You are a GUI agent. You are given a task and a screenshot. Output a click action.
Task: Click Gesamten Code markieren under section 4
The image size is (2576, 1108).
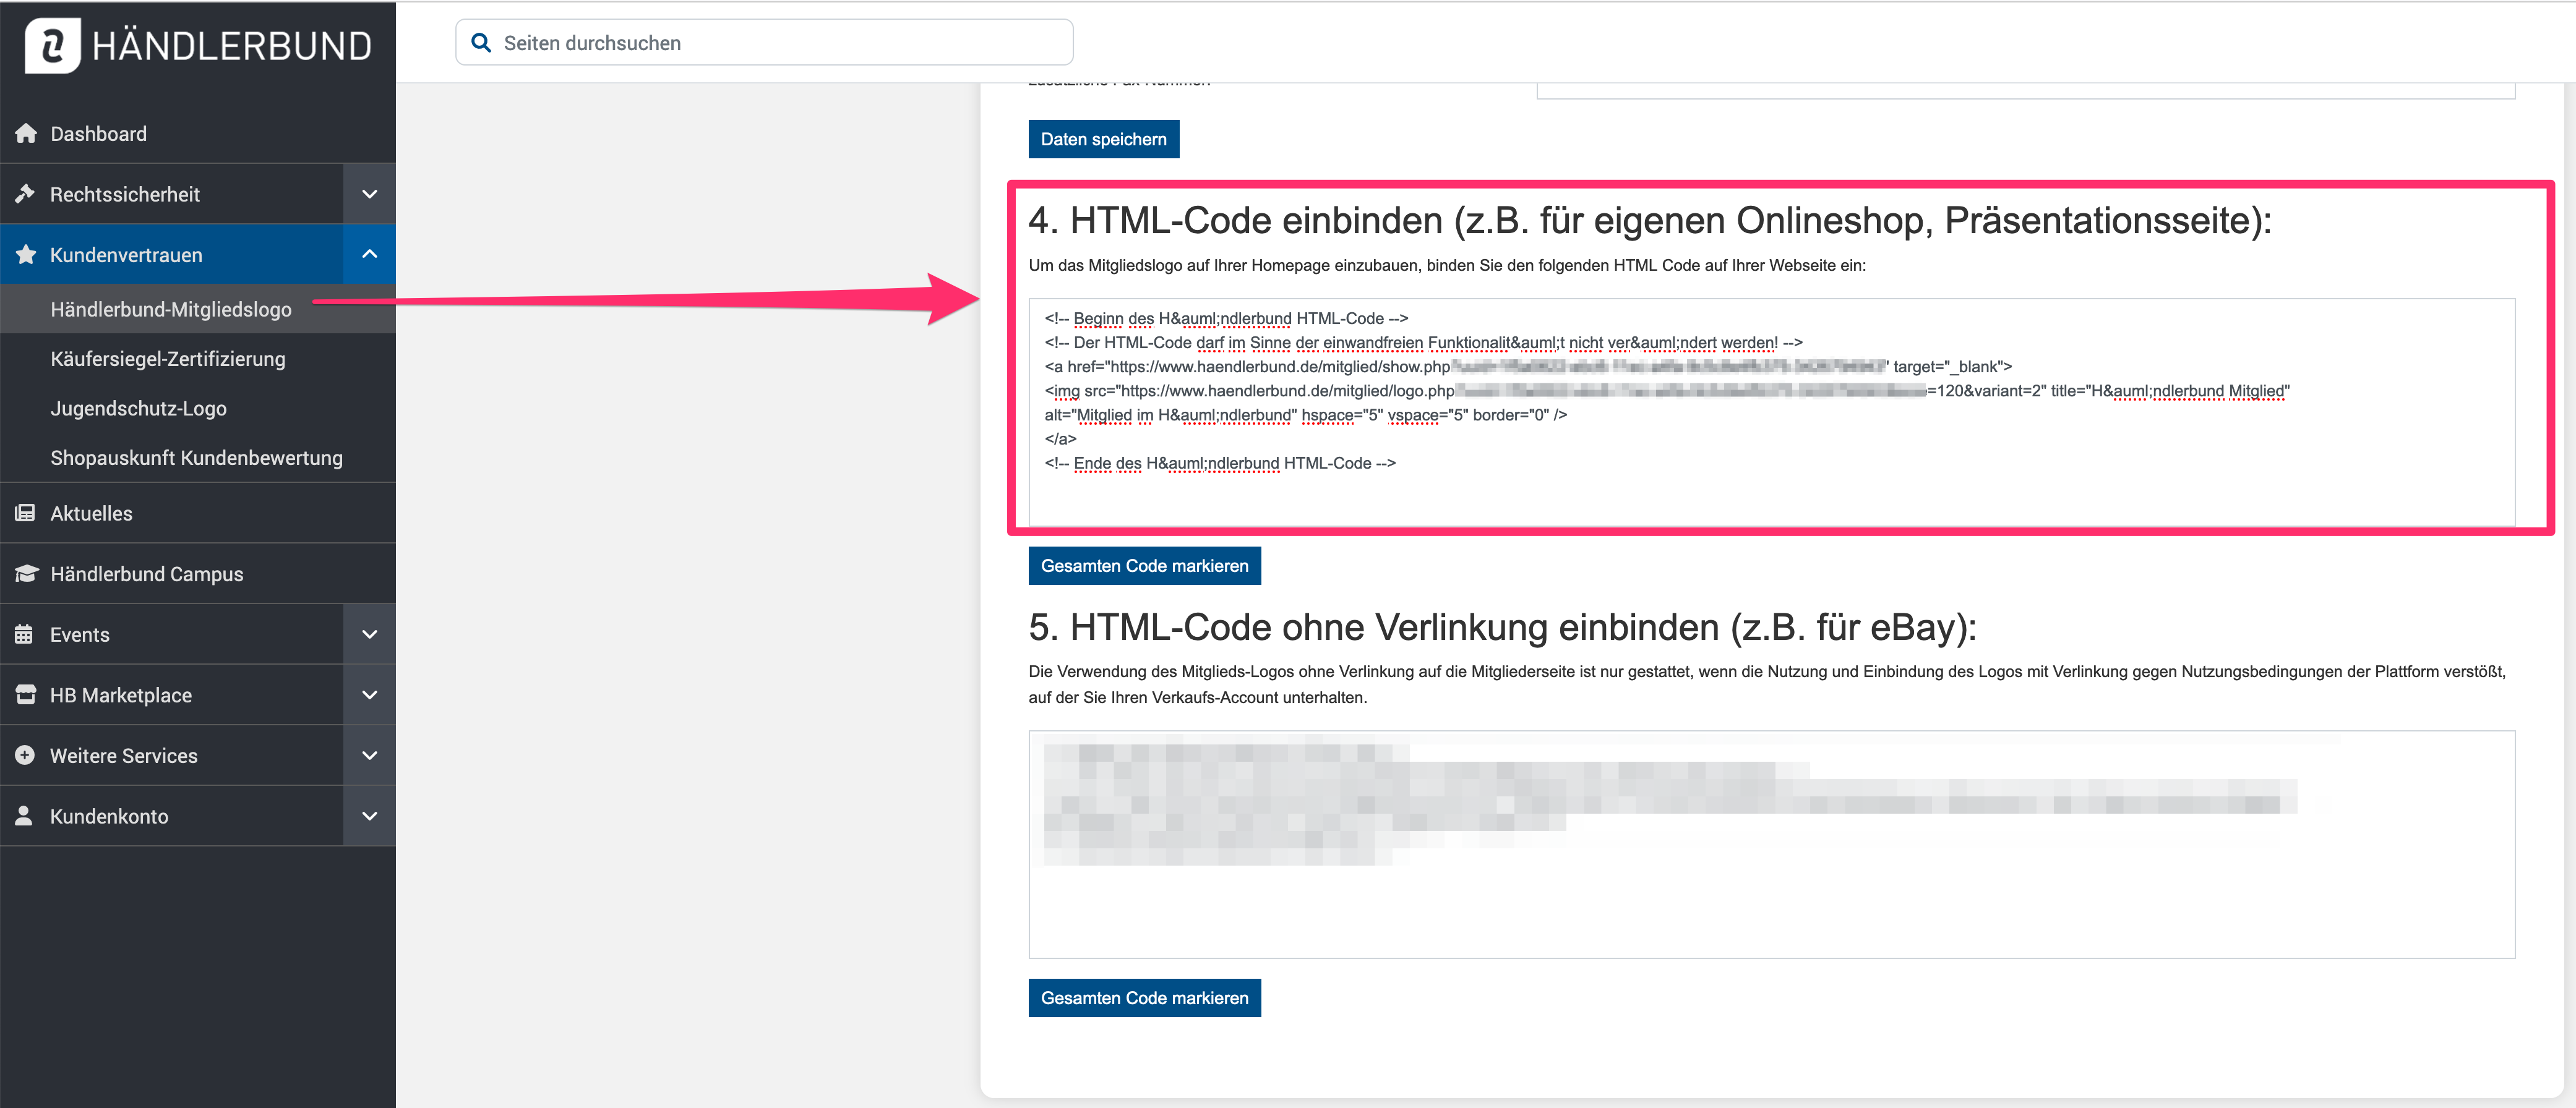(x=1144, y=566)
